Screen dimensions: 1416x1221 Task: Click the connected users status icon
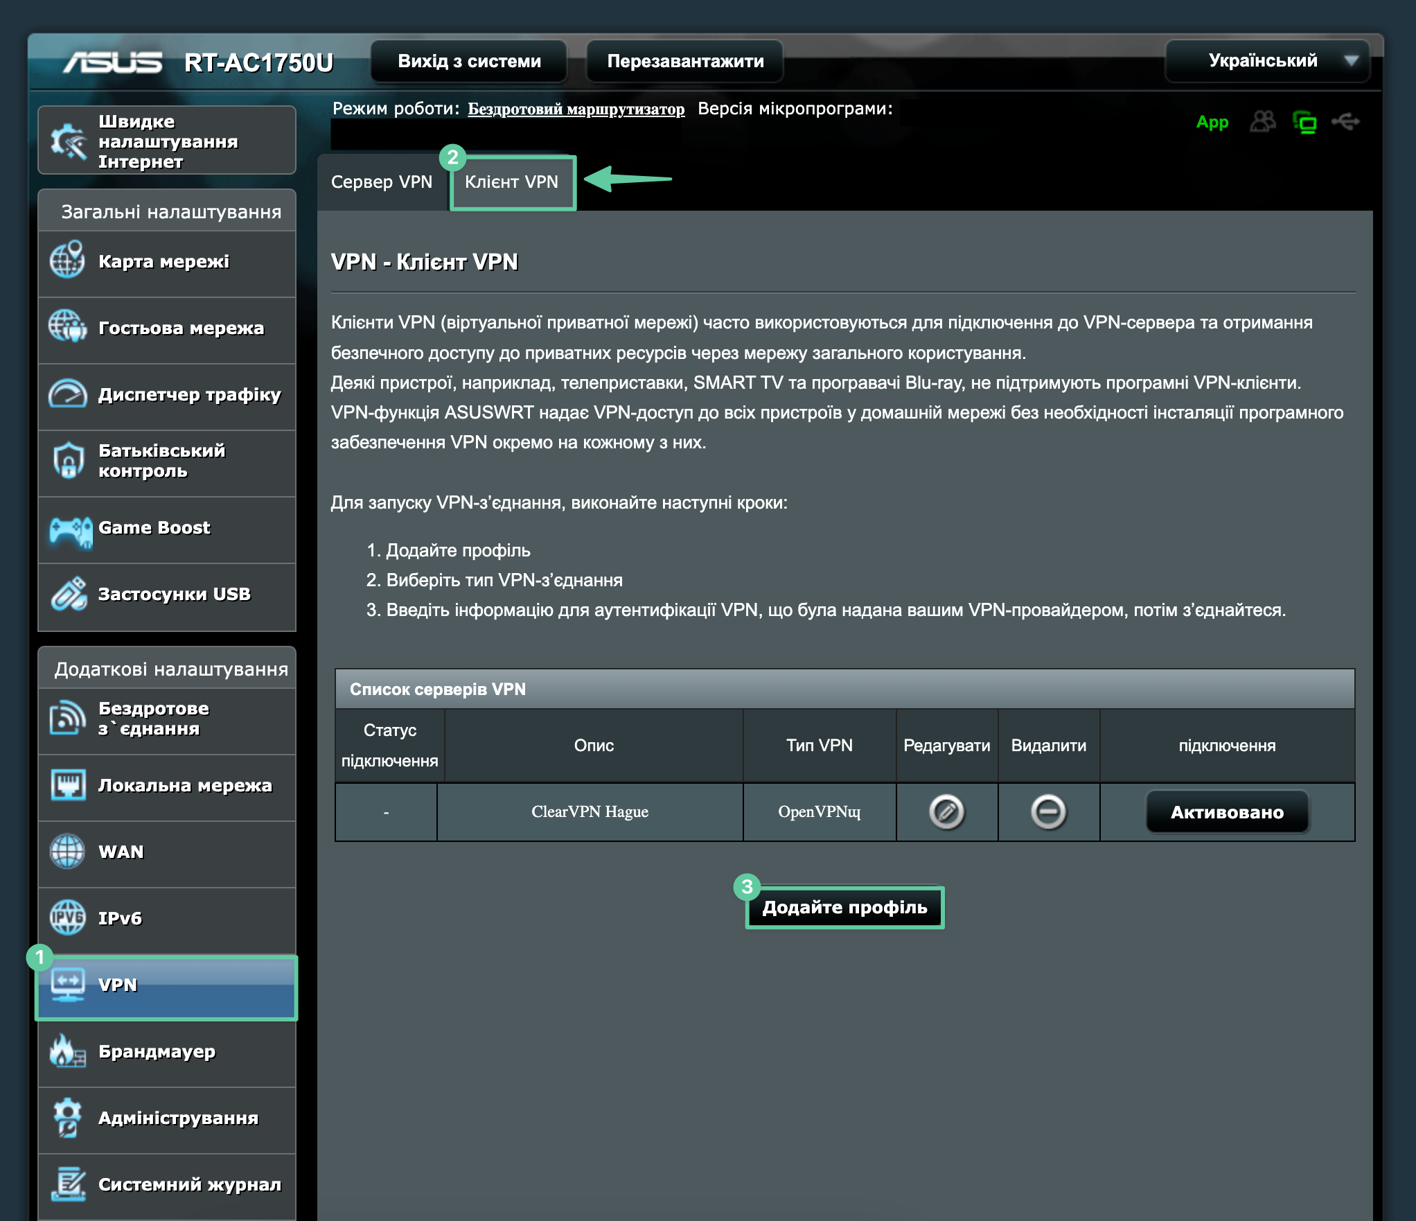[1262, 122]
